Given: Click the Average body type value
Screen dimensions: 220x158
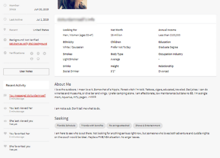Looking at the screenshot, I should coord(115,59).
